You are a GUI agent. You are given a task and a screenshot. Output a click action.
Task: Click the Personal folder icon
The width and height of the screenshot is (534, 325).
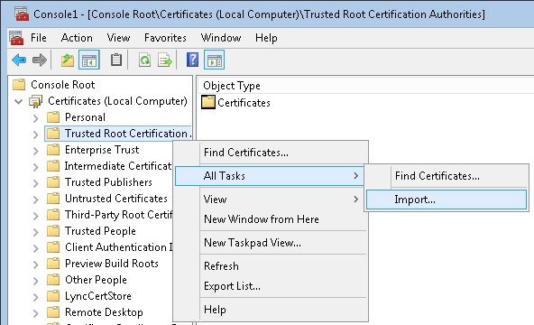click(53, 117)
